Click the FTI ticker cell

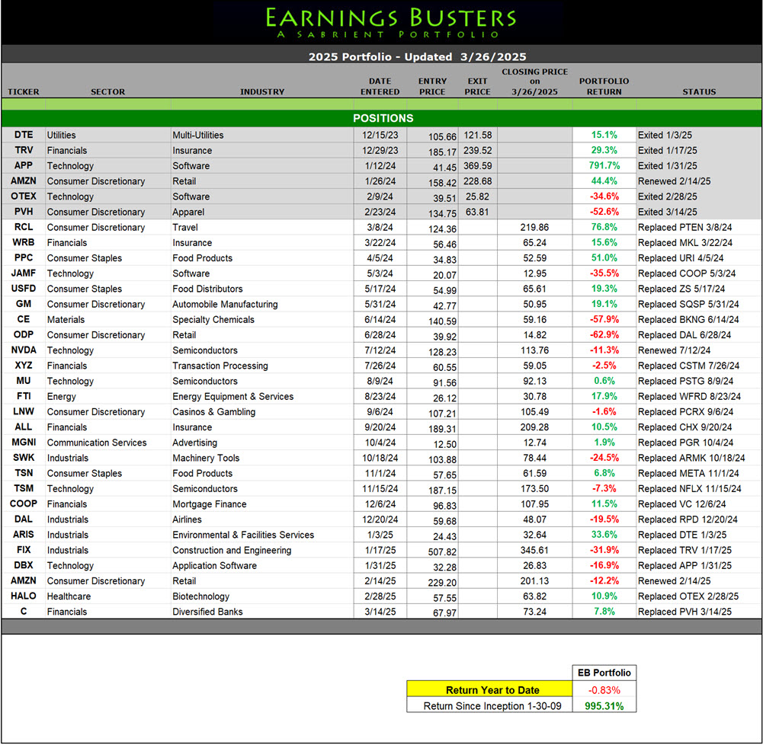pyautogui.click(x=24, y=396)
